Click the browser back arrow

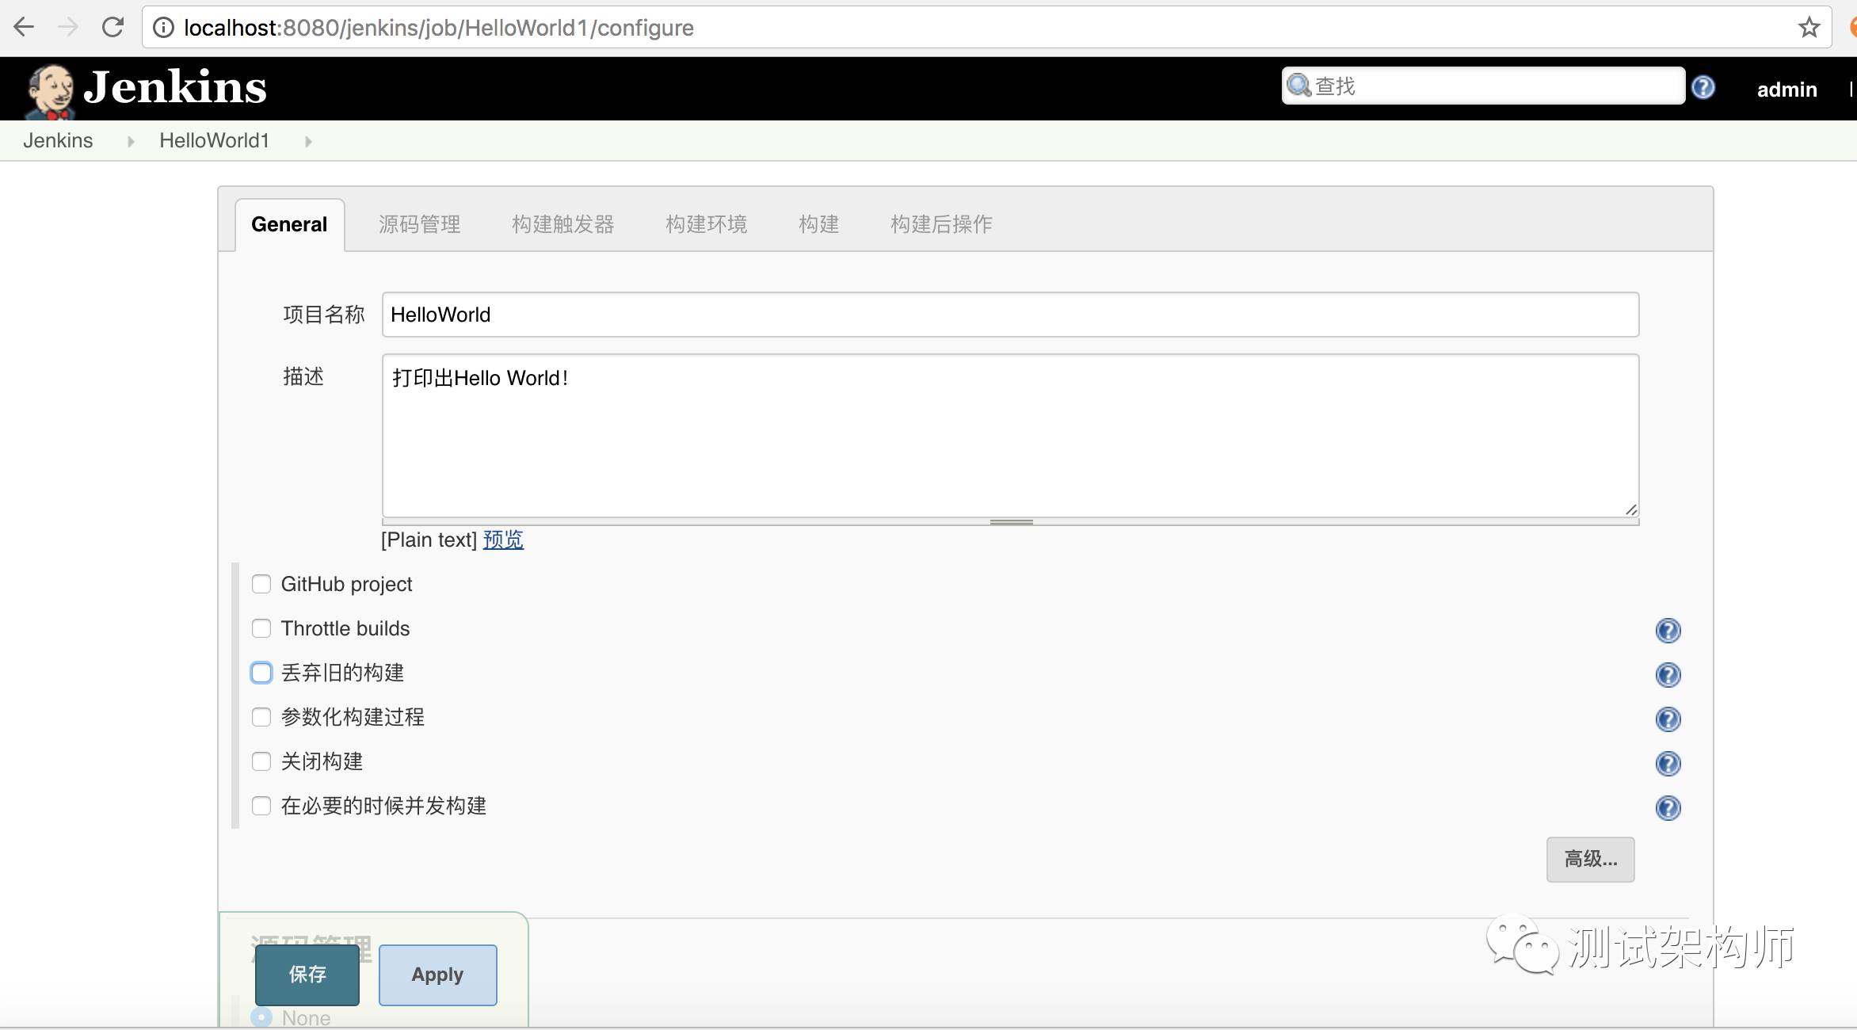tap(24, 28)
